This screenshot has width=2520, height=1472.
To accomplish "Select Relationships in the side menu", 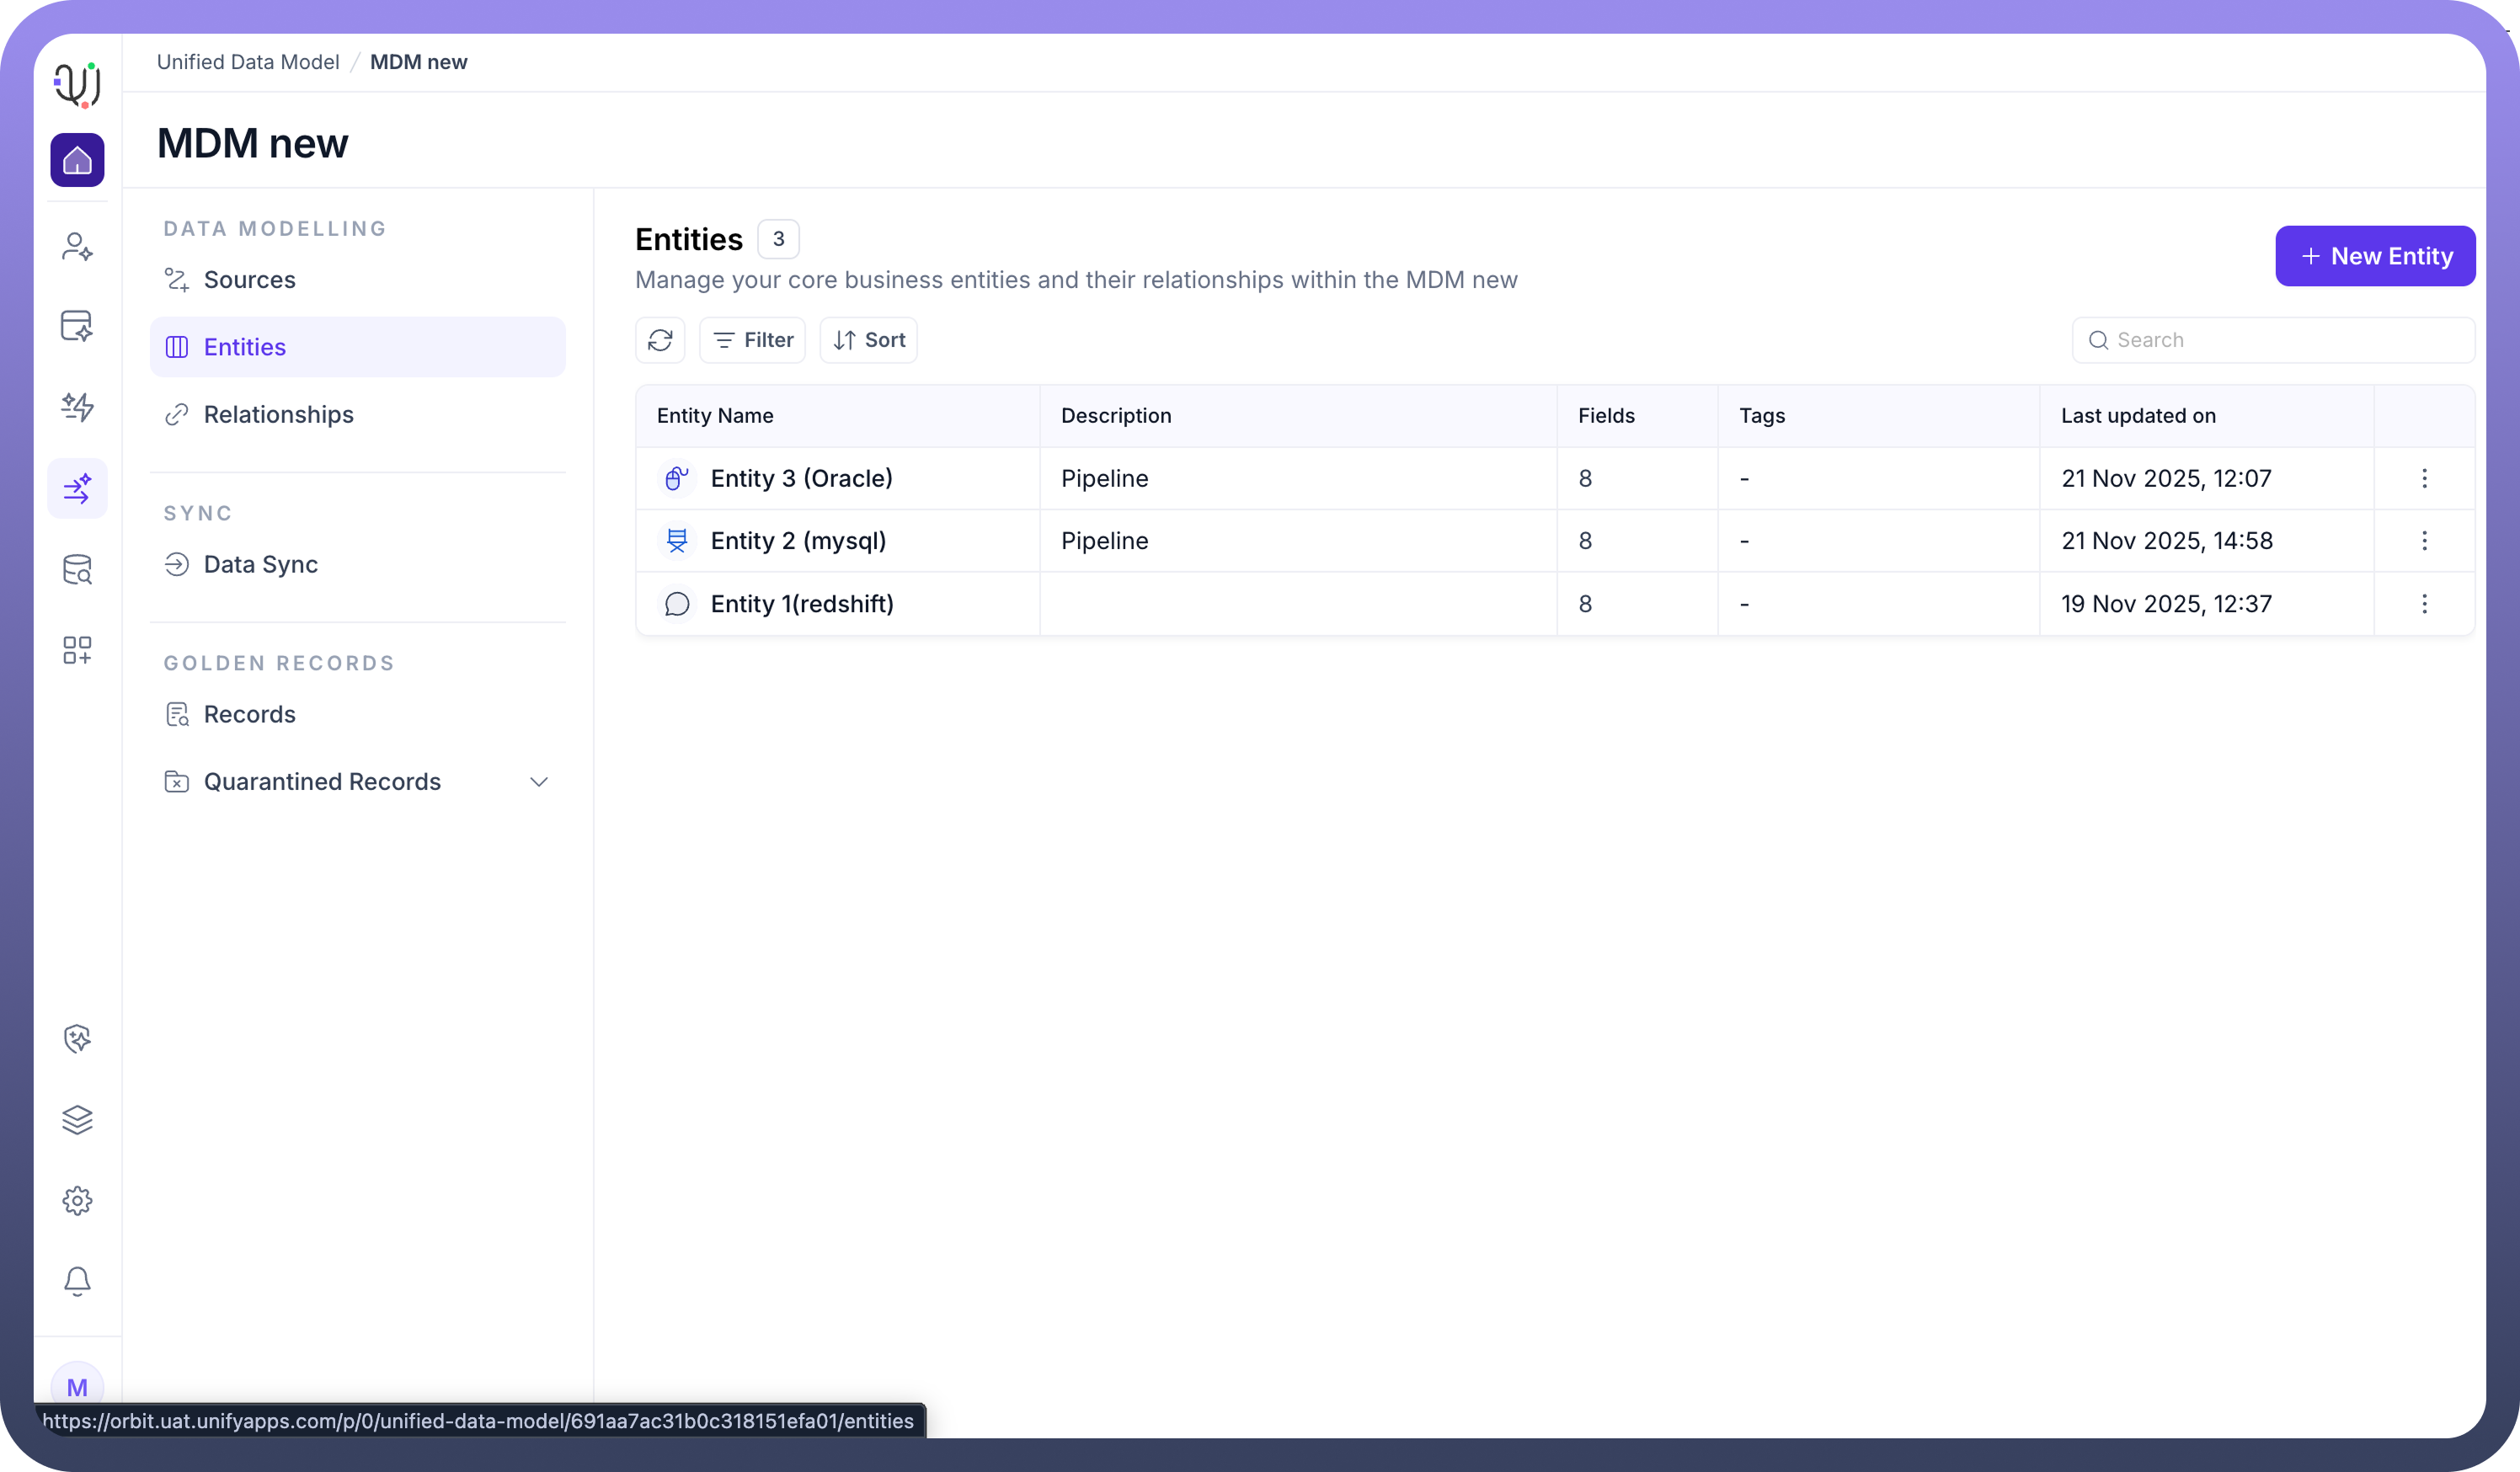I will [x=278, y=415].
